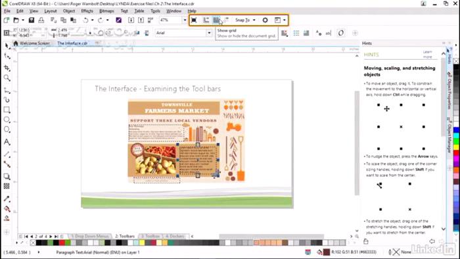Click the zoom percentage field
Image resolution: width=460 pixels, height=259 pixels.
(x=171, y=20)
